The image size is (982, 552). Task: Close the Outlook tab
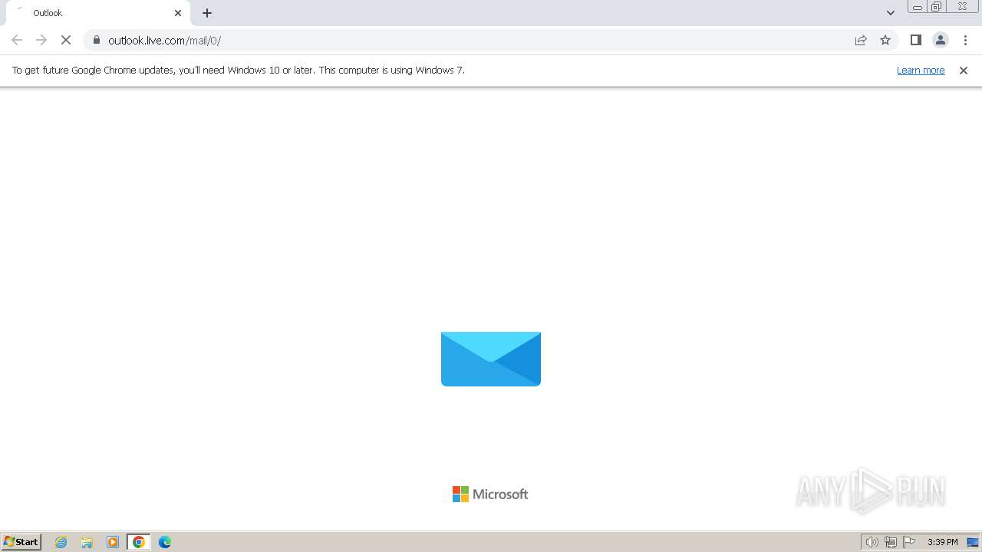tap(178, 13)
